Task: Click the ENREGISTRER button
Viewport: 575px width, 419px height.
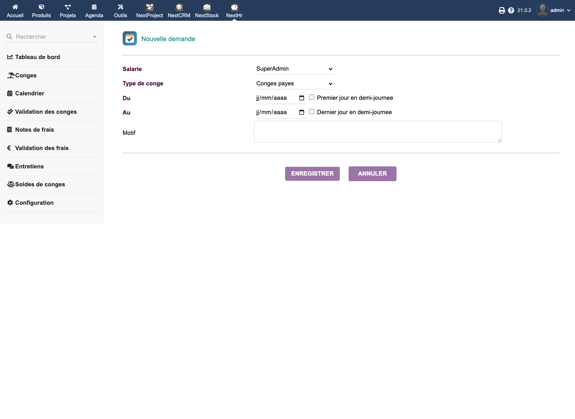Action: [312, 174]
